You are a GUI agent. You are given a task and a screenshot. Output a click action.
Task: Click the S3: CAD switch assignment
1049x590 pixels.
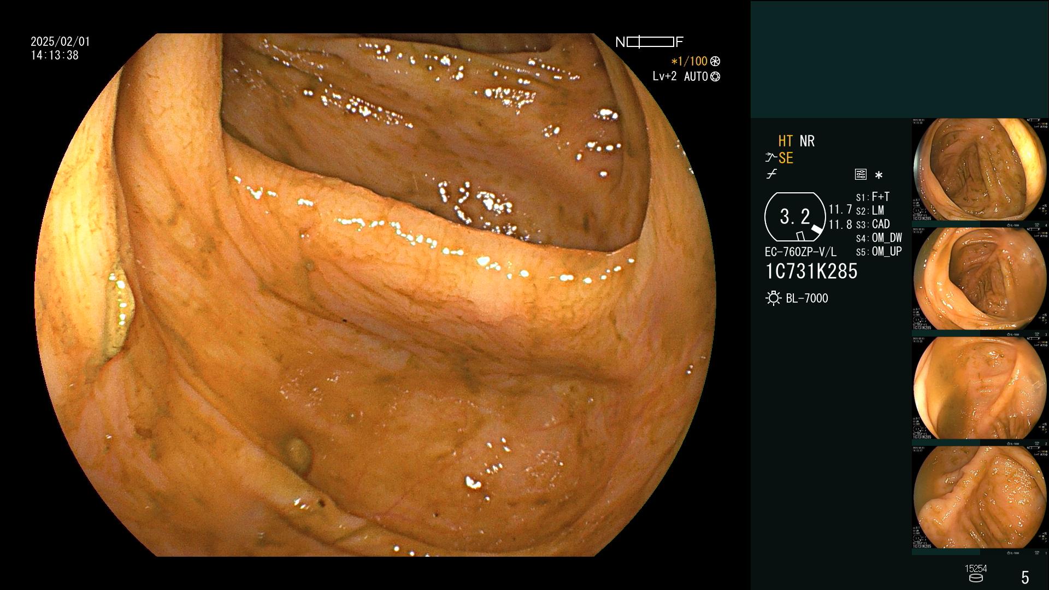point(873,224)
